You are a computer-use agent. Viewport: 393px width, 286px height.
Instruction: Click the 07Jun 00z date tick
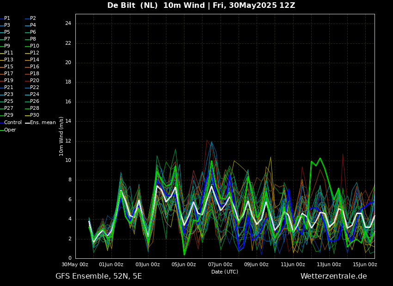tap(220, 265)
